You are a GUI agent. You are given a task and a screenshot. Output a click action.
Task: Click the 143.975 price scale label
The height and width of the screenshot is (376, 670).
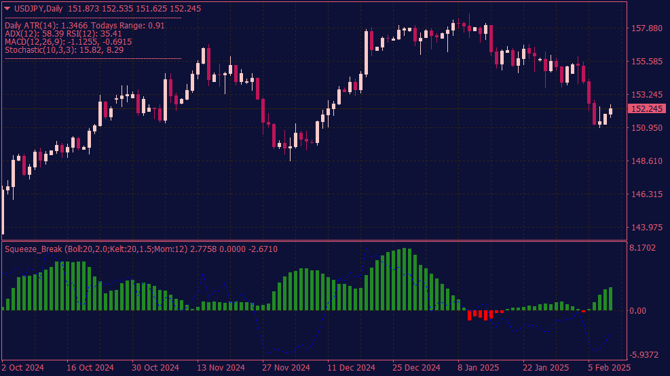click(647, 227)
